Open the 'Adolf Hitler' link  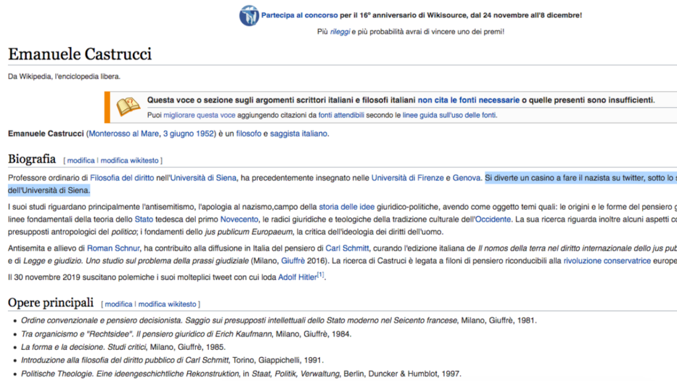297,277
